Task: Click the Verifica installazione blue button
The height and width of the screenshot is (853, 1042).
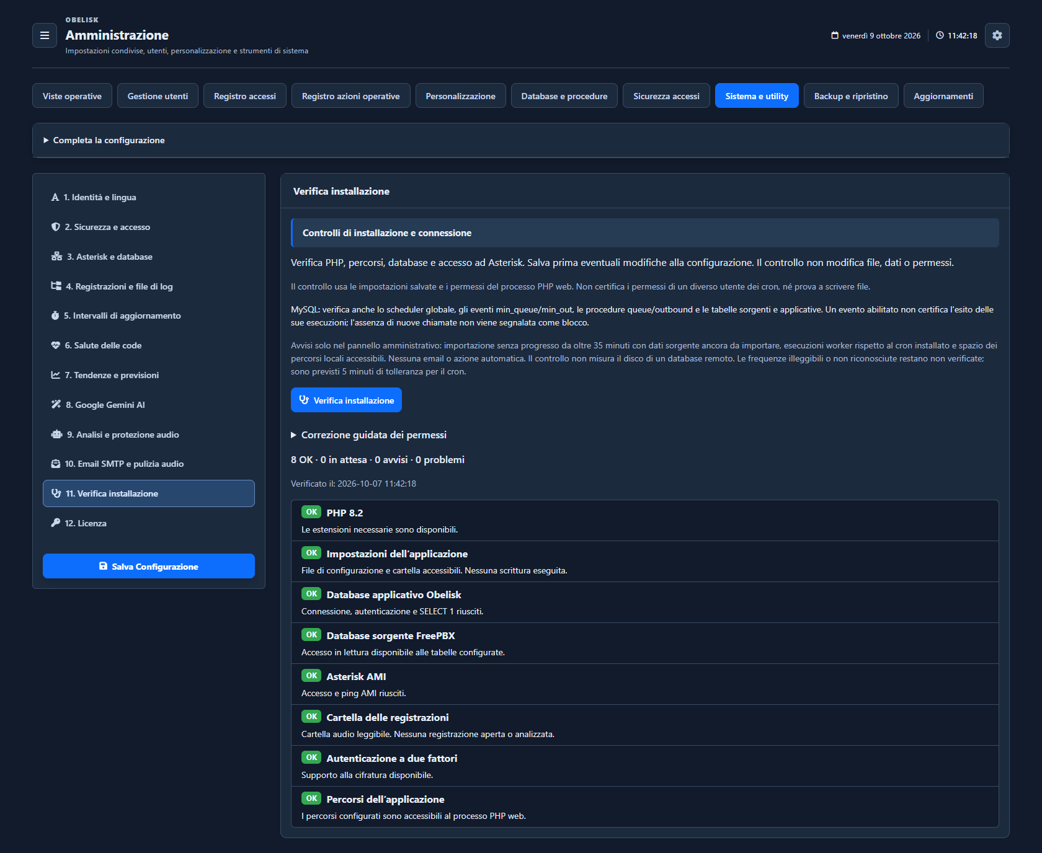Action: point(346,400)
